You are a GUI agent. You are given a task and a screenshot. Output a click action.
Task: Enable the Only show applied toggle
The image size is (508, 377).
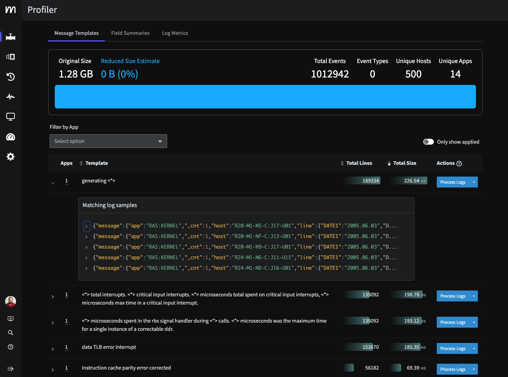428,142
